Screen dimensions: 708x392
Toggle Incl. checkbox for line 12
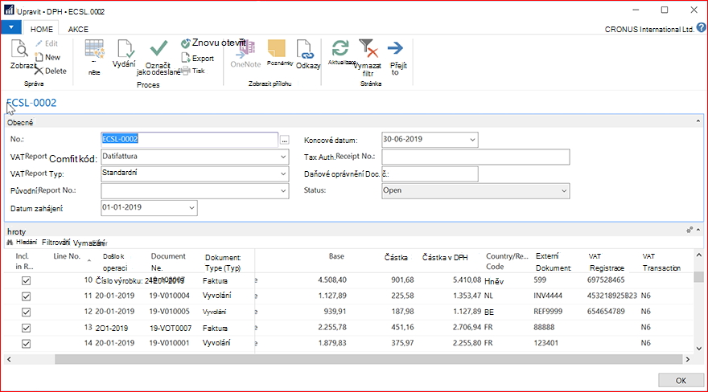click(27, 312)
